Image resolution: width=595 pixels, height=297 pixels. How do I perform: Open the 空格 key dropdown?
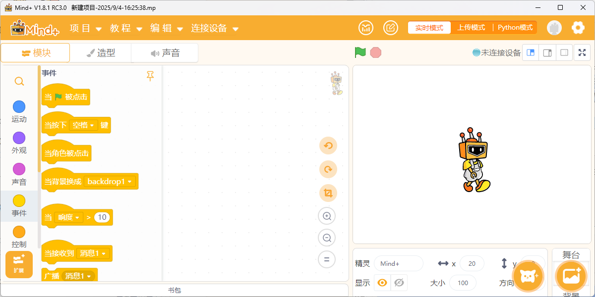[x=83, y=125]
